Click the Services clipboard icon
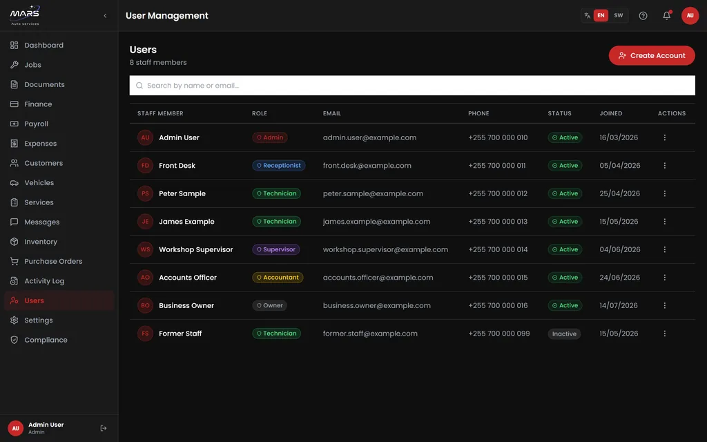 (14, 202)
